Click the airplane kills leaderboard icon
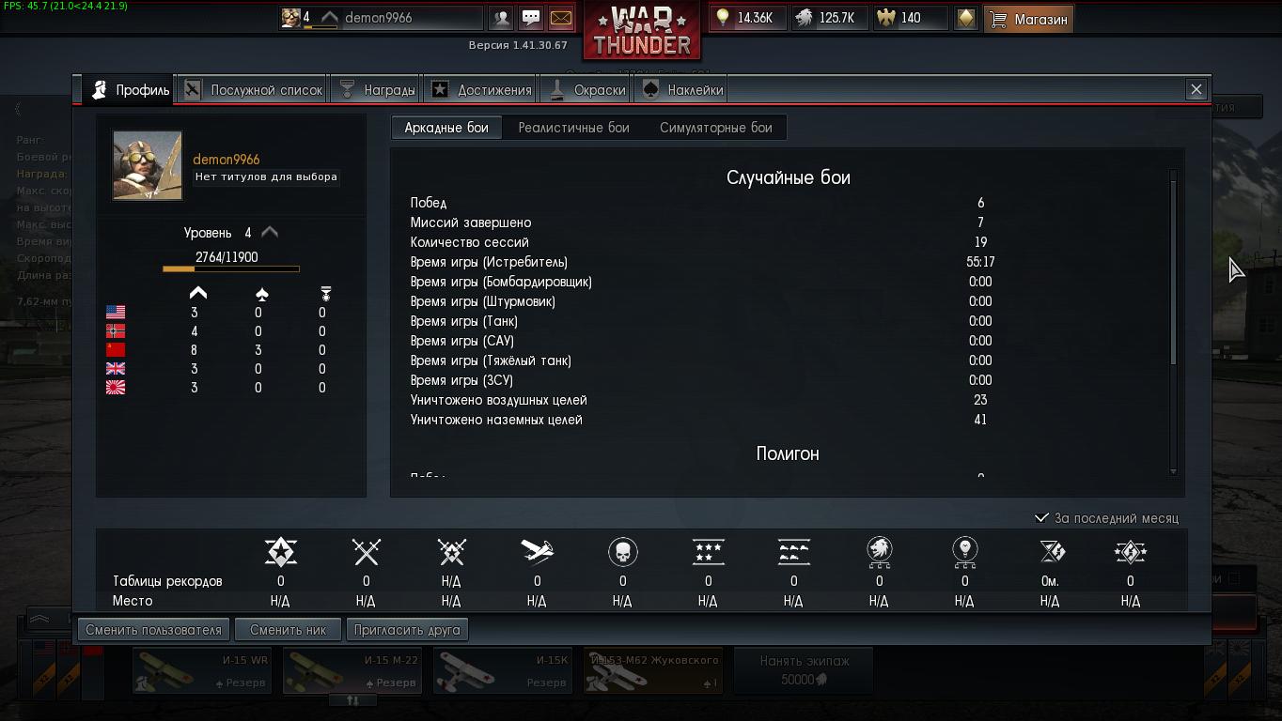 pos(537,551)
